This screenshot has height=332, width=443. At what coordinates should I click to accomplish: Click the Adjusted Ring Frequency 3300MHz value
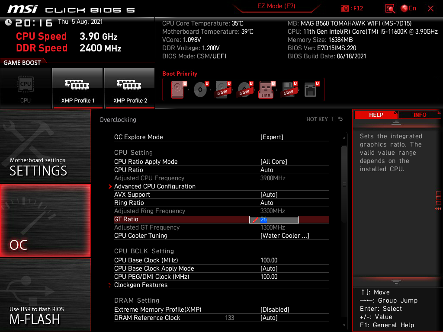(x=273, y=211)
